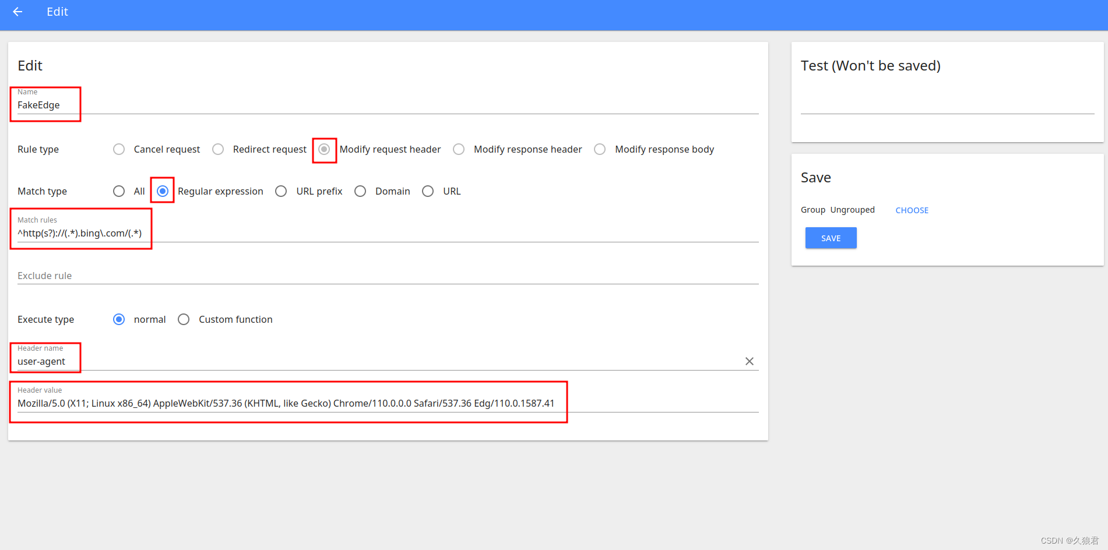
Task: Select Modify request header radio button
Action: tap(325, 149)
